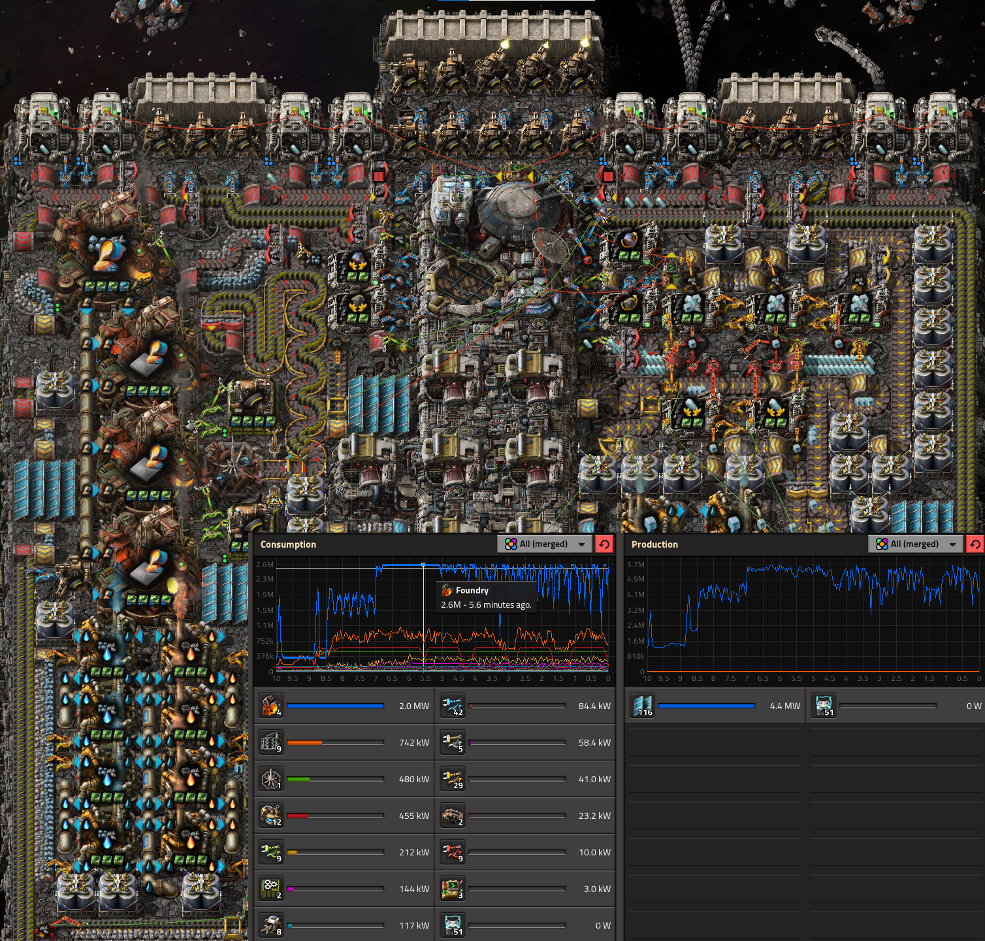Click the accumulator icon in Production list
The width and height of the screenshot is (985, 941).
click(824, 706)
